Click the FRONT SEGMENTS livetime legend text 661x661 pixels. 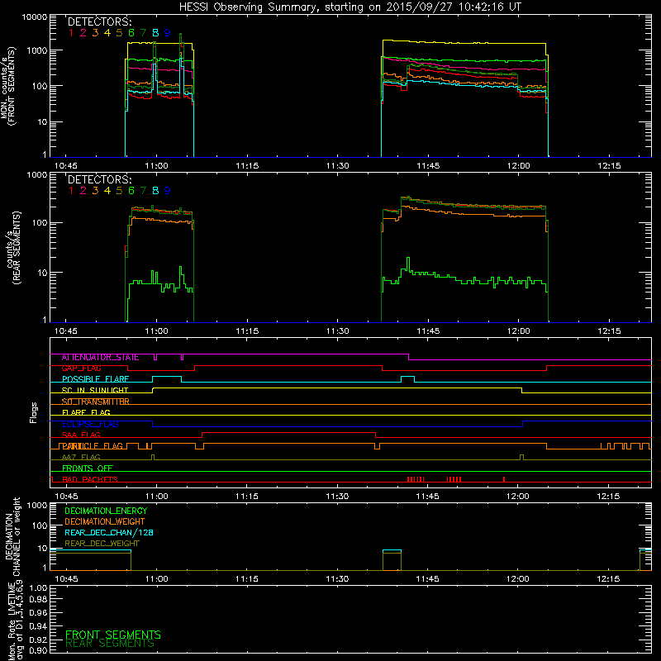(x=113, y=635)
